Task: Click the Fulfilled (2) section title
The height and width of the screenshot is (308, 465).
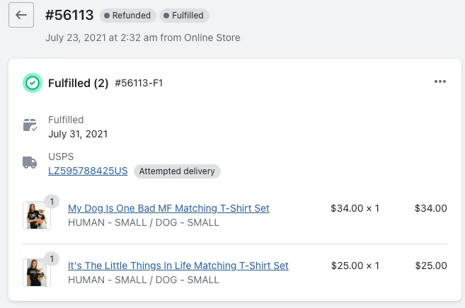Action: coord(79,83)
